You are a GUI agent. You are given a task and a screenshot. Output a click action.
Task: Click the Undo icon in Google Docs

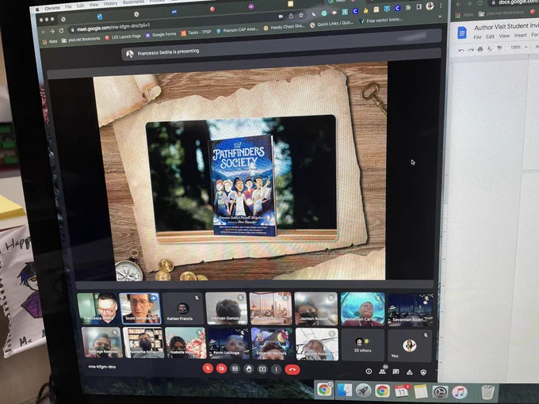click(461, 50)
